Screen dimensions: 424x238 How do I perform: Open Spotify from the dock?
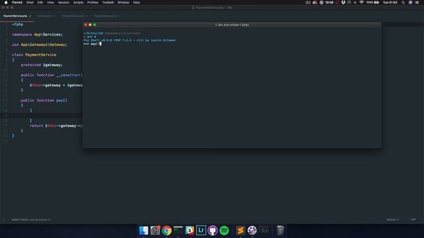pos(224,231)
